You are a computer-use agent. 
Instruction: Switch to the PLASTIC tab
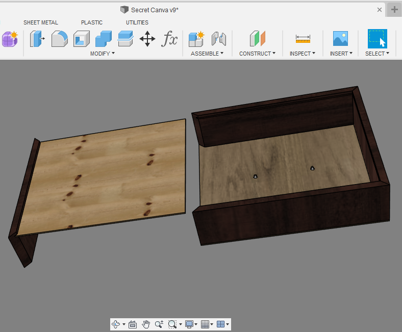(x=92, y=22)
